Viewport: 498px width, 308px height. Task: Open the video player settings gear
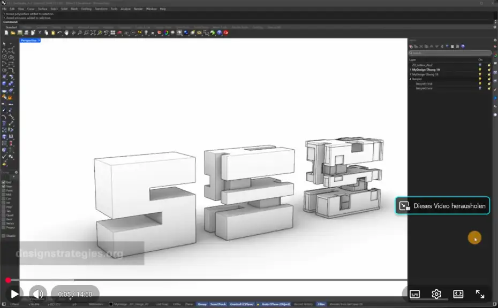pos(436,294)
